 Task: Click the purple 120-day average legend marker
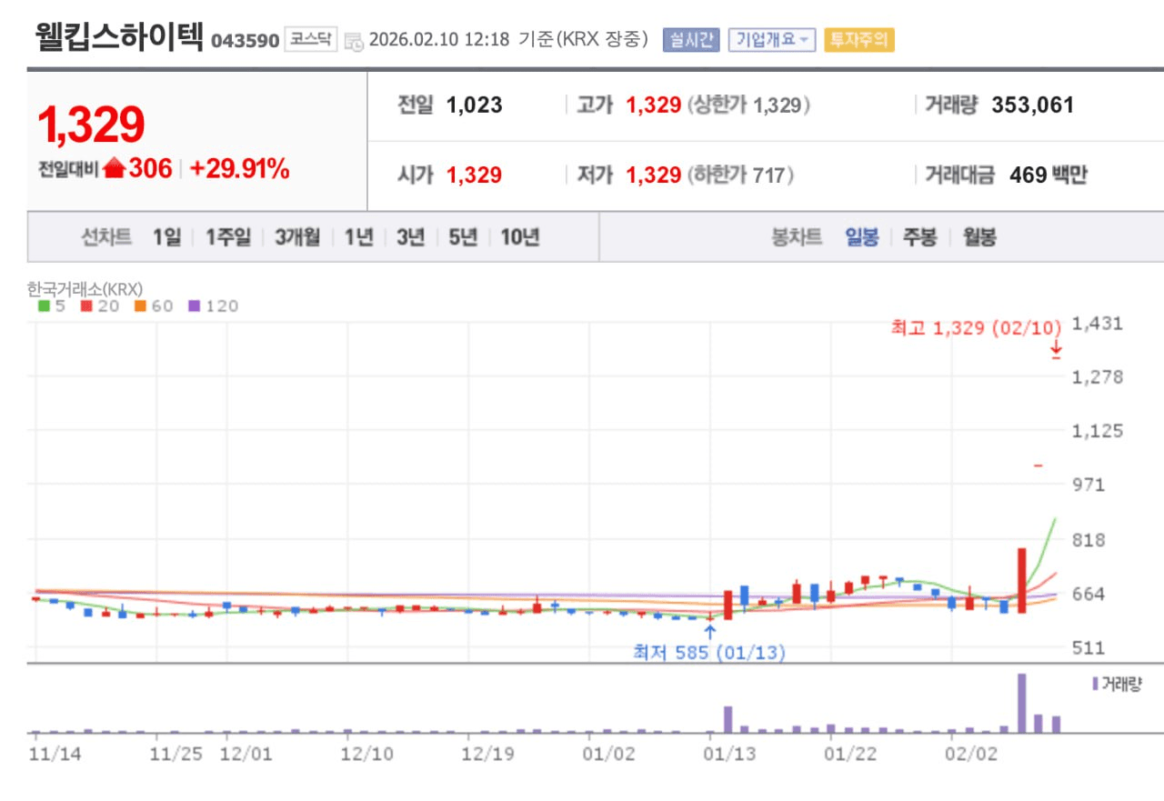194,306
